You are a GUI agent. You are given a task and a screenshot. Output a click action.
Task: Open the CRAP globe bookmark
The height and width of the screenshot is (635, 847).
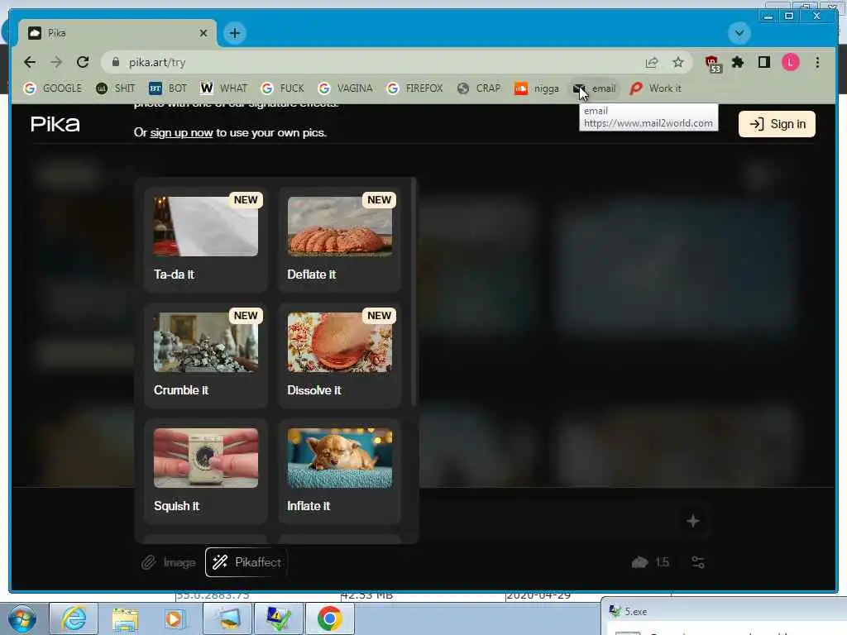pos(479,88)
